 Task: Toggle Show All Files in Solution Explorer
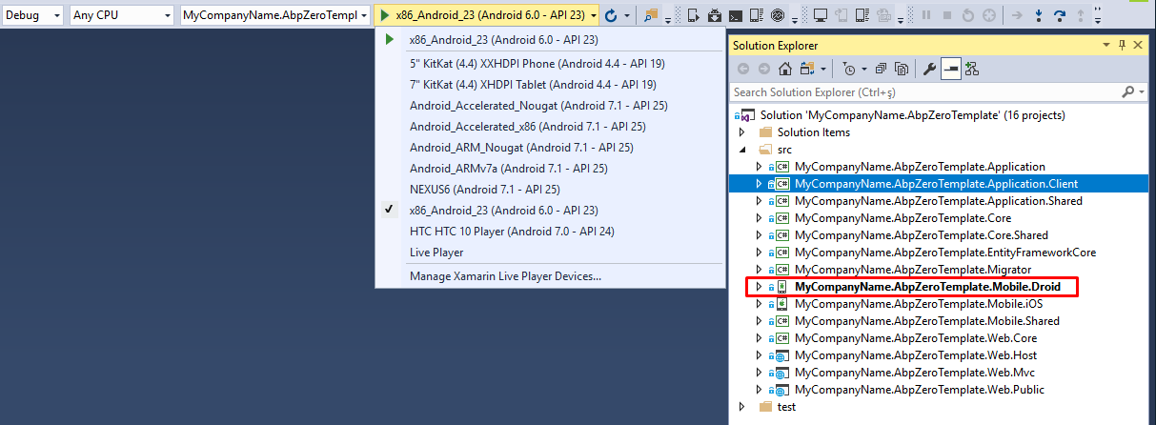902,70
